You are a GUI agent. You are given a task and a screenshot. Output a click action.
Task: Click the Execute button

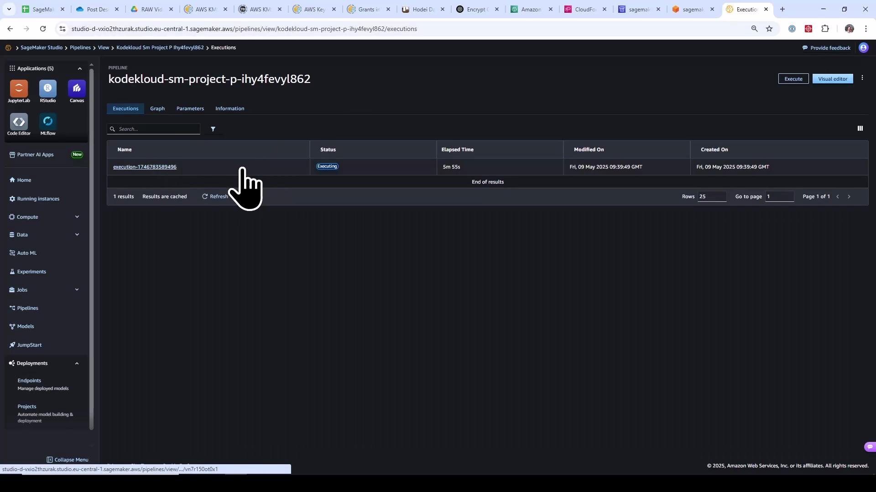tap(793, 79)
